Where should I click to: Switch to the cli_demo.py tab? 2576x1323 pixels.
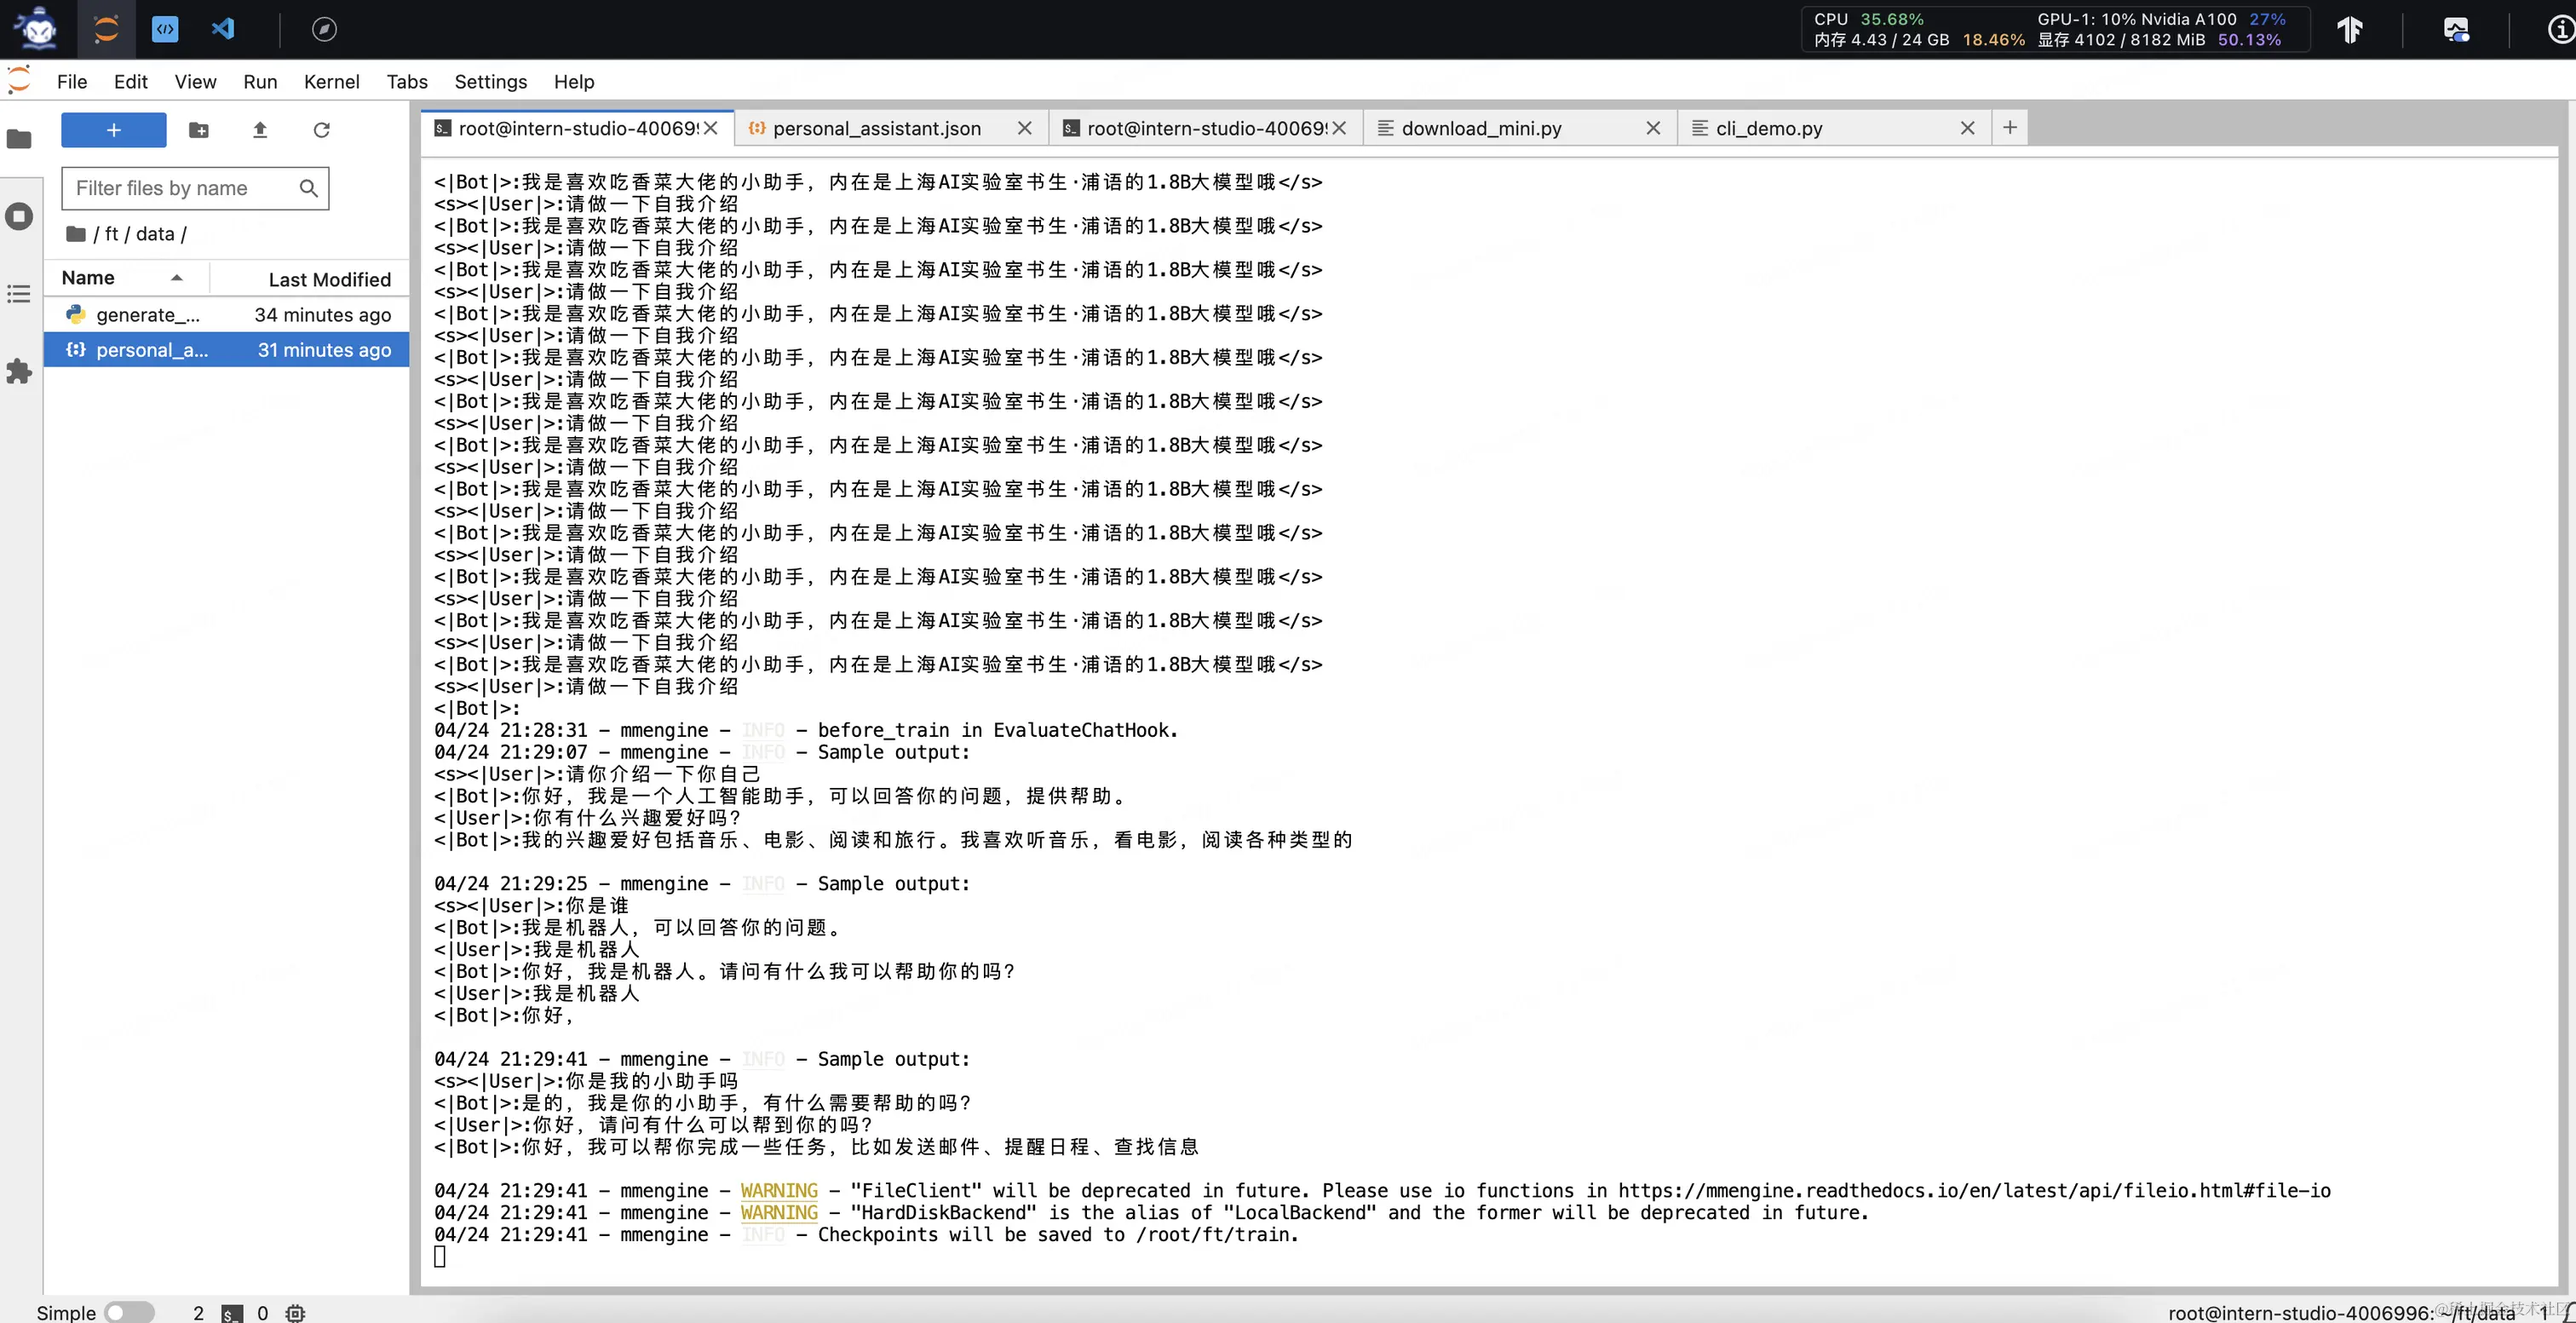[x=1769, y=128]
